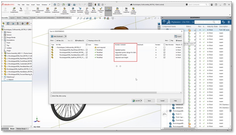This screenshot has height=135, width=236.
Task: Click the Save disk icon in the quick toolbar
Action: [x=69, y=5]
